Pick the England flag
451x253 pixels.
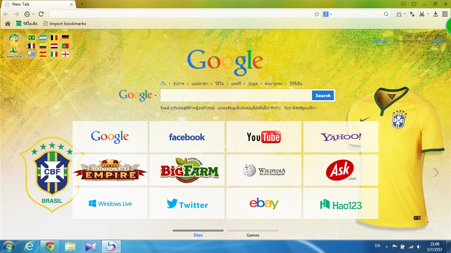click(x=65, y=54)
